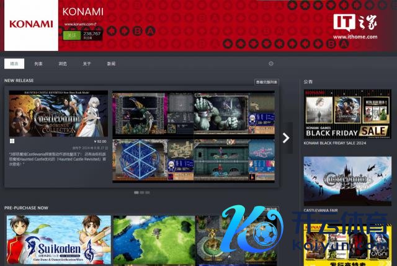Image resolution: width=397 pixels, height=266 pixels.
Task: Switch to the 列表 (List) tab
Action: click(38, 63)
